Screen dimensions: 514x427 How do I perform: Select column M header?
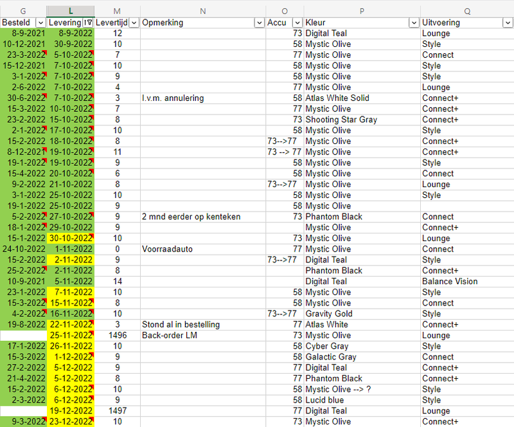(117, 11)
